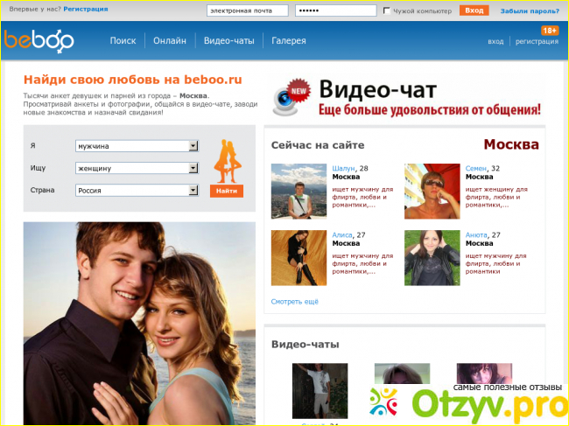Open Шалун's profile photo thumbnail

pyautogui.click(x=299, y=191)
